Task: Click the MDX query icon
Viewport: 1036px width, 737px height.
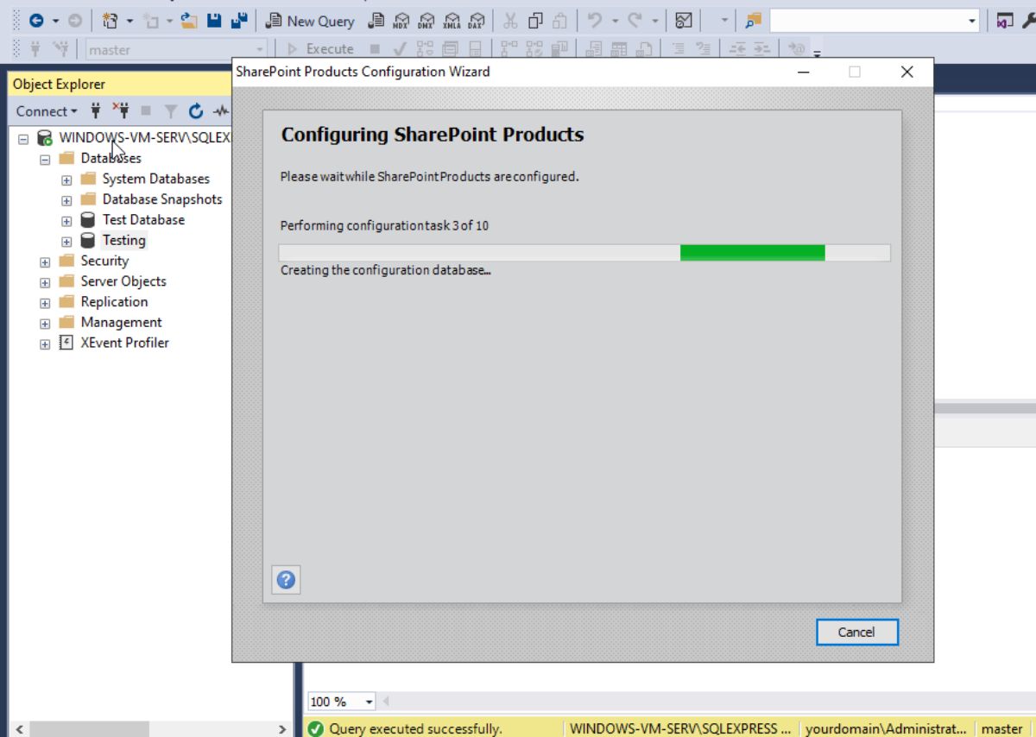Action: pyautogui.click(x=401, y=21)
